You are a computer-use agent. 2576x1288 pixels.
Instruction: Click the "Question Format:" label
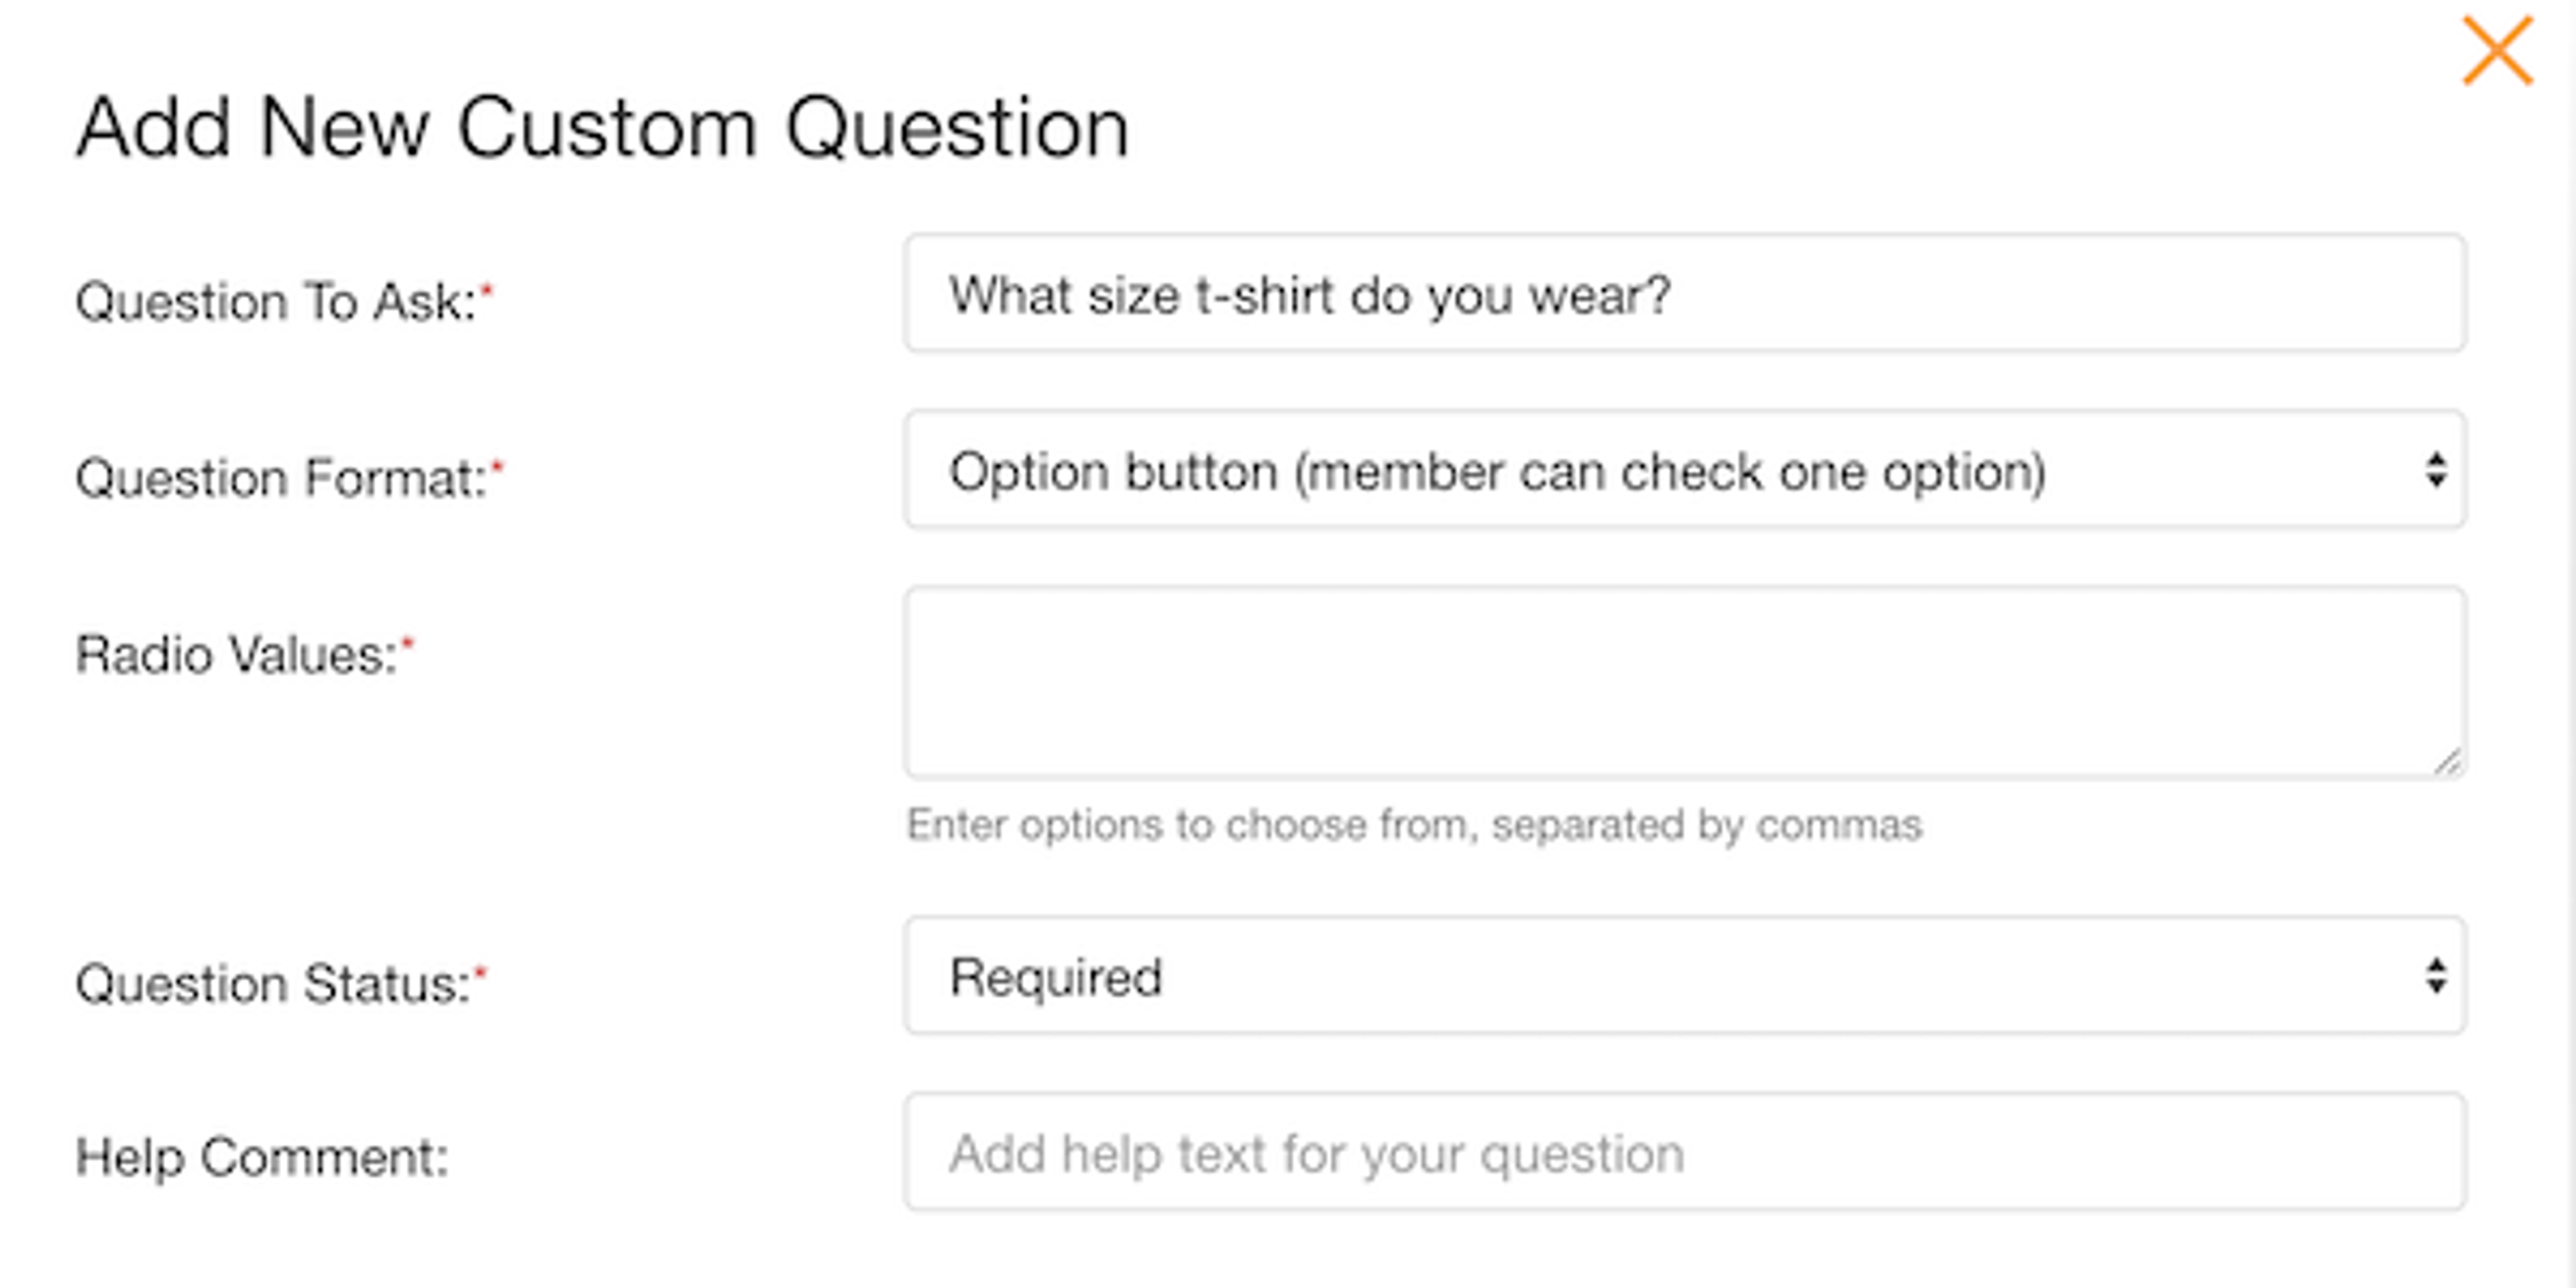tap(281, 478)
